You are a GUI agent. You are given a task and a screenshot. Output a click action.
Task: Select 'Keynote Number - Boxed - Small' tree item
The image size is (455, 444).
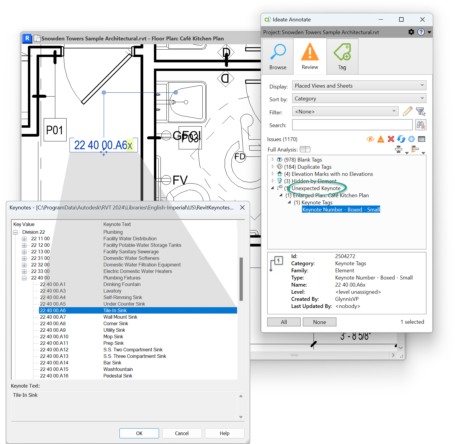[x=341, y=209]
